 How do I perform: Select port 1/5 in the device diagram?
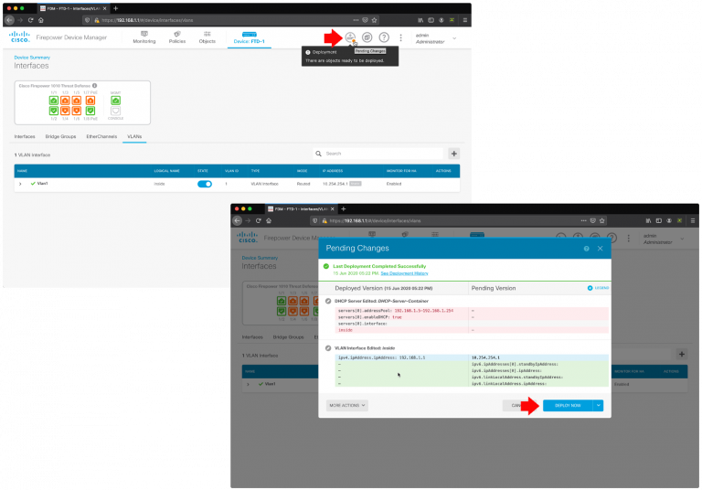click(77, 101)
